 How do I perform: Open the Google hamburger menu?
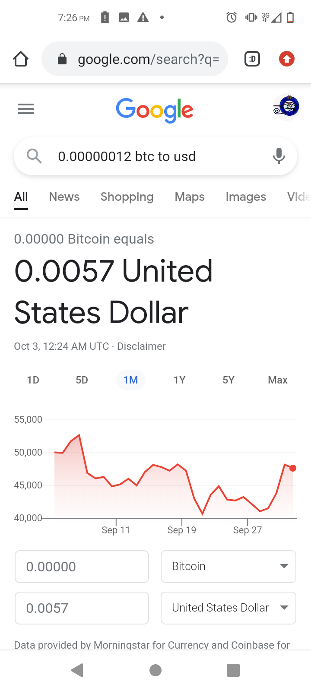click(26, 109)
